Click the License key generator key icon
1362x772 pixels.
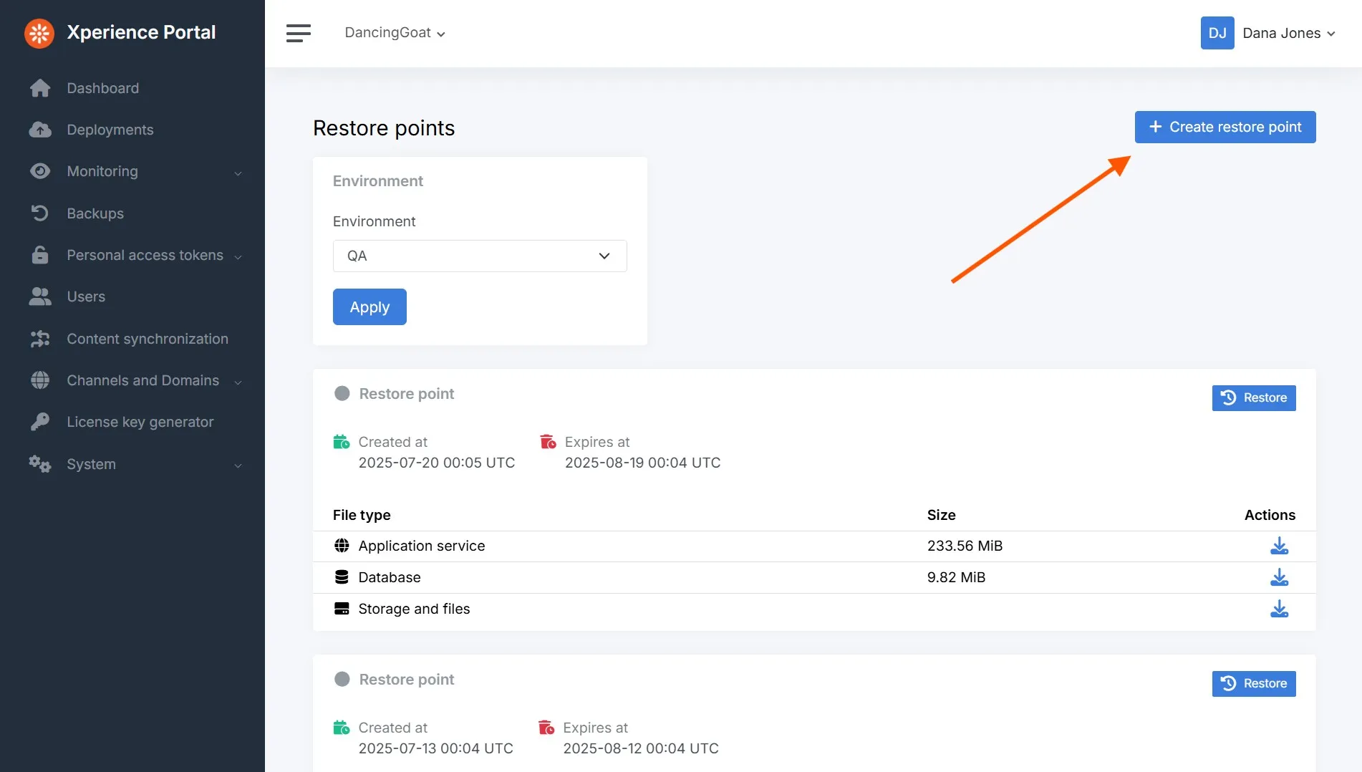pos(40,422)
